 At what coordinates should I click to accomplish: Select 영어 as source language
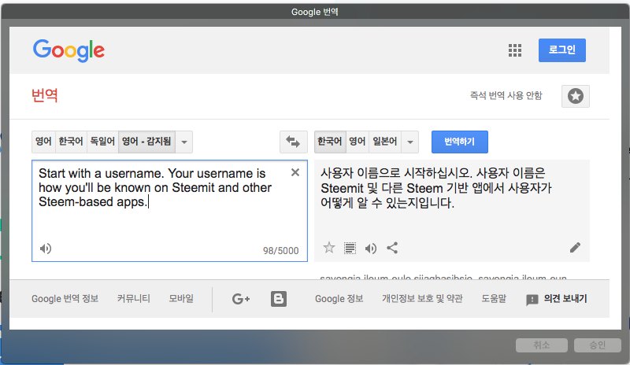pyautogui.click(x=43, y=142)
